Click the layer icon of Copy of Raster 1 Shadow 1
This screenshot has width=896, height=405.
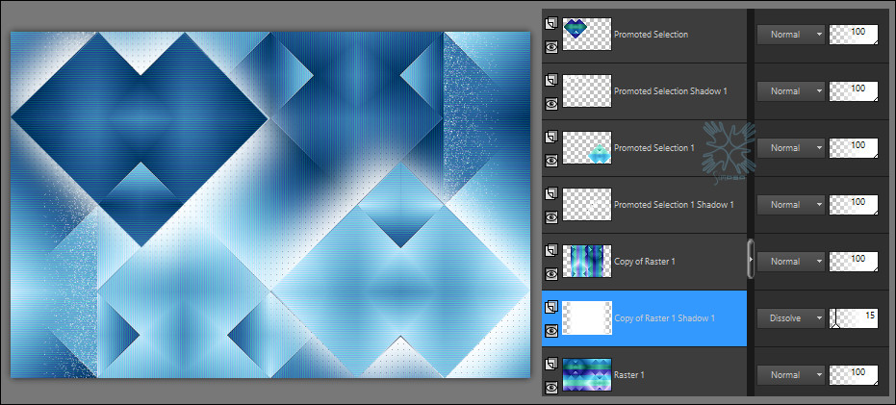coord(551,307)
